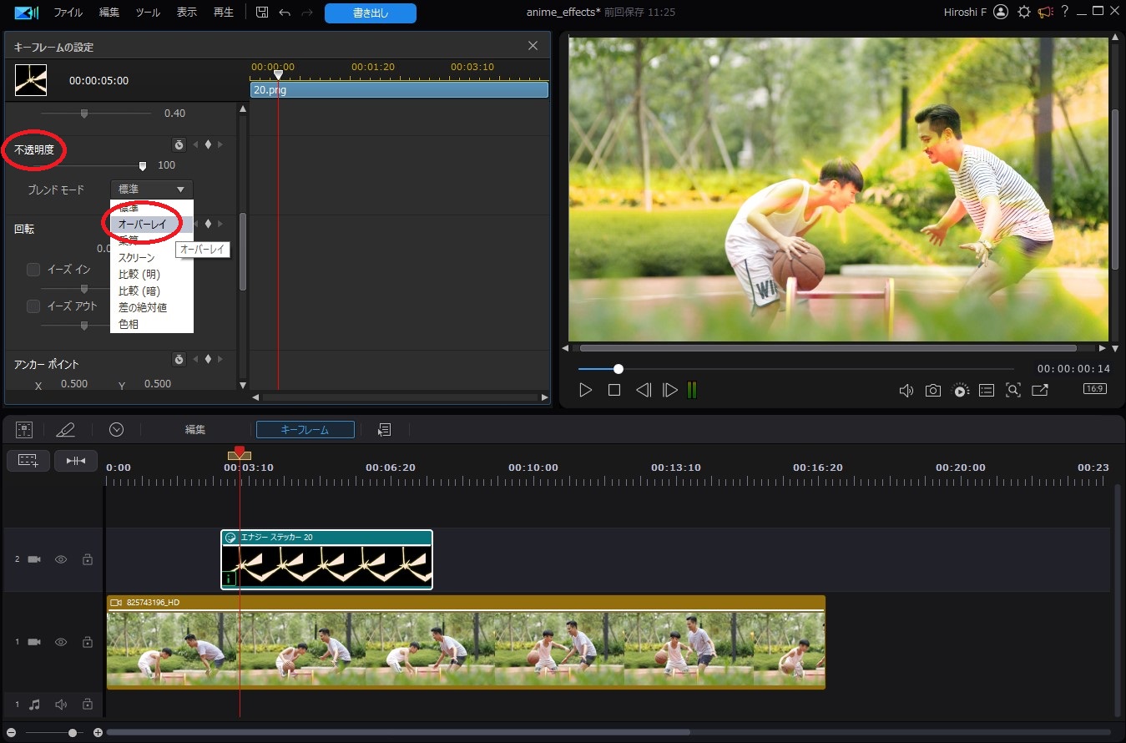Adjust the 不透明度 slider handle
The width and height of the screenshot is (1126, 743).
pos(143,165)
